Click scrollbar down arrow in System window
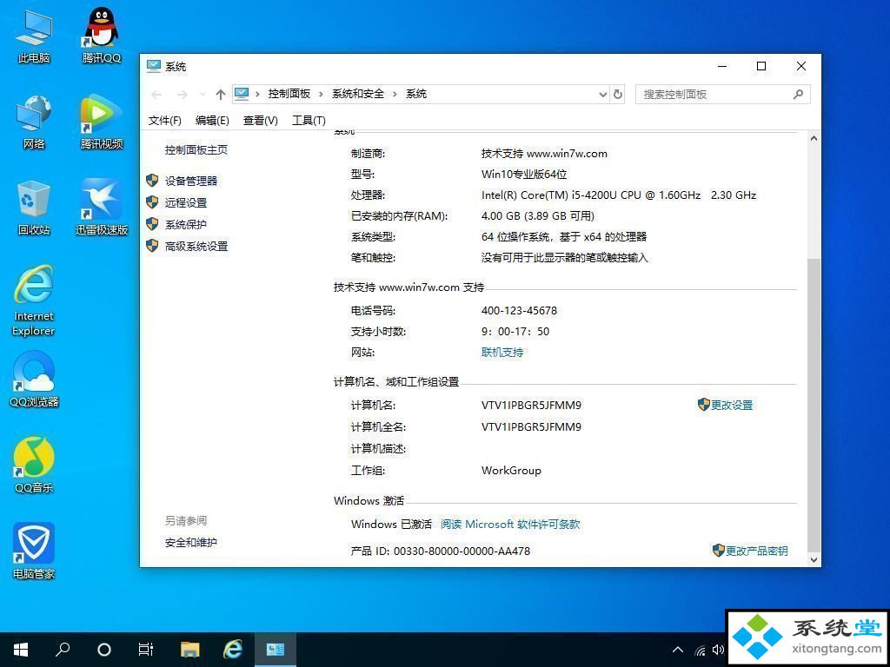 click(x=814, y=560)
